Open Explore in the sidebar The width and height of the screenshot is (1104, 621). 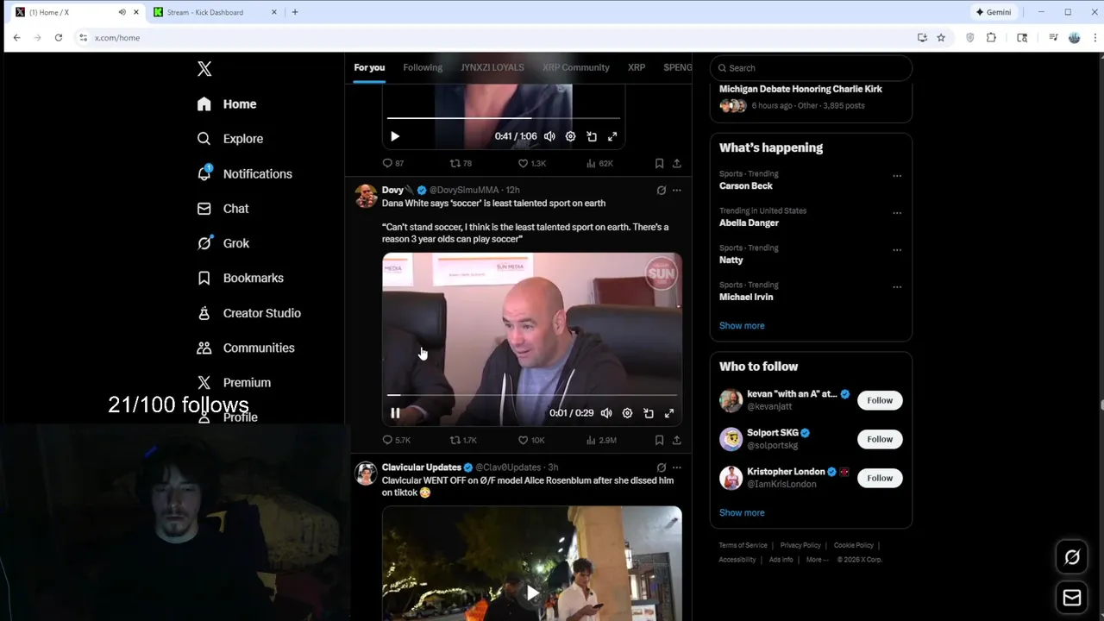point(230,139)
